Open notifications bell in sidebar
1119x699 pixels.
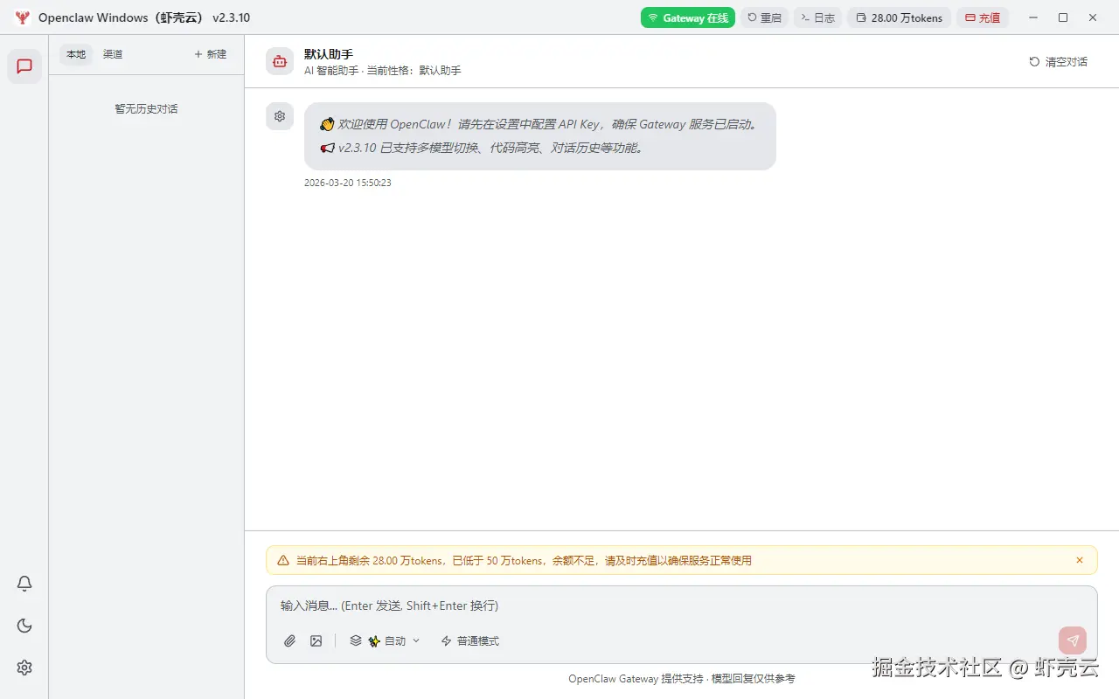coord(24,584)
